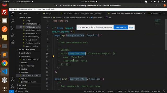Click Ln 10, Col 28 position indicator

(94, 91)
